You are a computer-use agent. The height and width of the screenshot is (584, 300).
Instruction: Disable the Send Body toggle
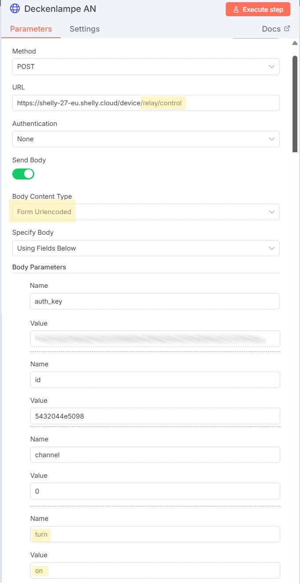click(x=23, y=174)
